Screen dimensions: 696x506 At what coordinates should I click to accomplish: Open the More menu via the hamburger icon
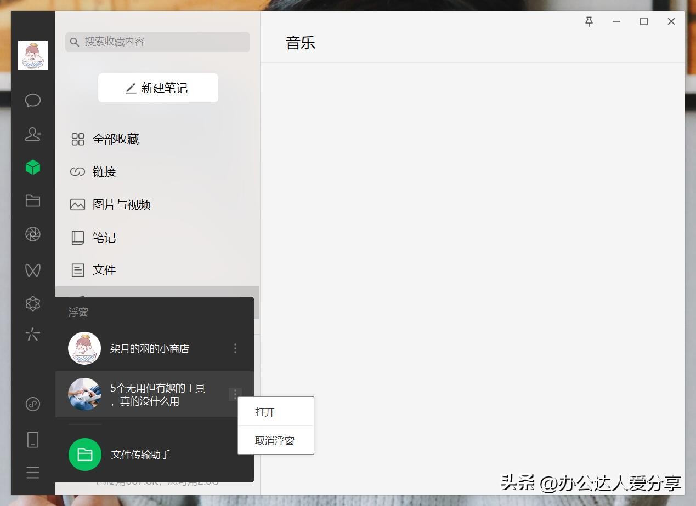pyautogui.click(x=32, y=472)
